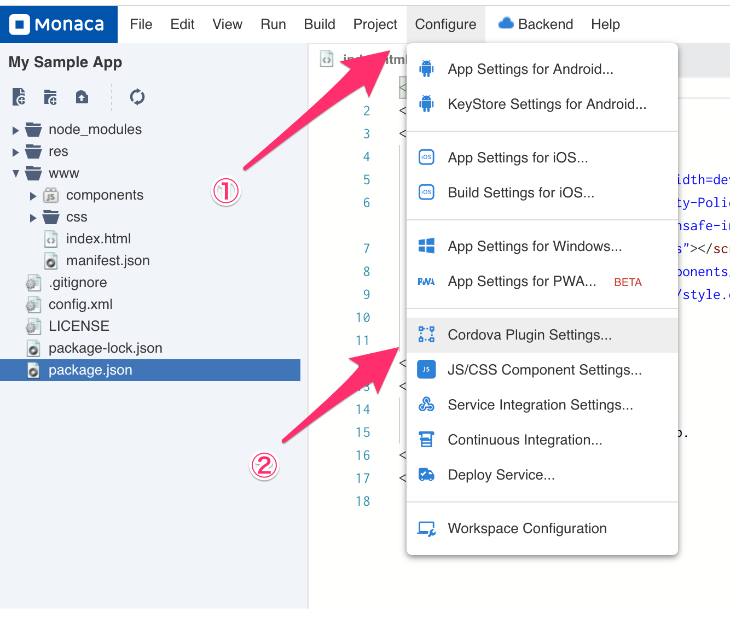The height and width of the screenshot is (631, 730).
Task: Click the Continuous Integration icon
Action: click(x=426, y=440)
